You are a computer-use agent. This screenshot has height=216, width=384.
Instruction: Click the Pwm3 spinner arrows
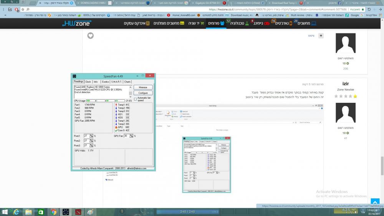click(x=91, y=146)
